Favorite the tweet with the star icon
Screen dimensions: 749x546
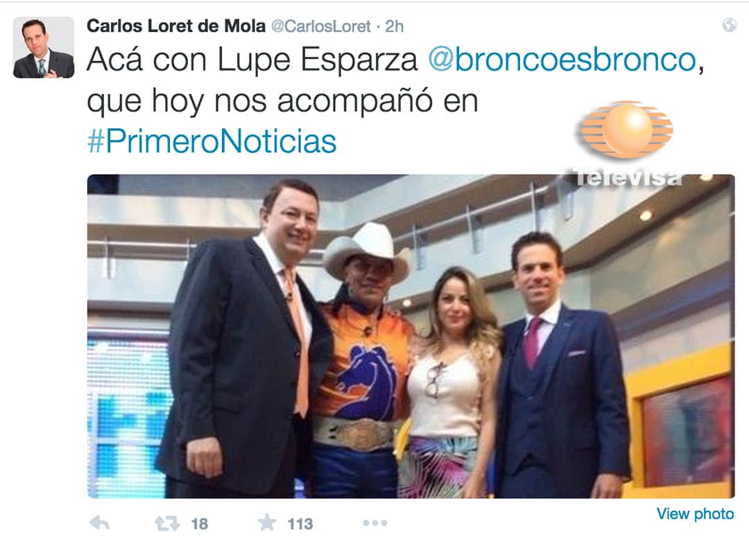(267, 522)
